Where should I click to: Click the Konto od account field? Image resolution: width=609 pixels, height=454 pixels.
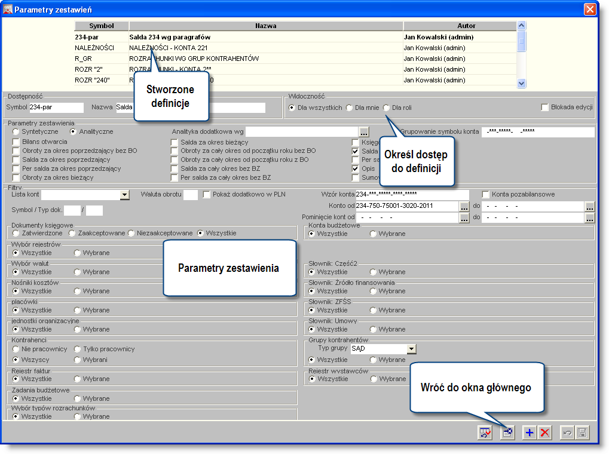point(407,206)
